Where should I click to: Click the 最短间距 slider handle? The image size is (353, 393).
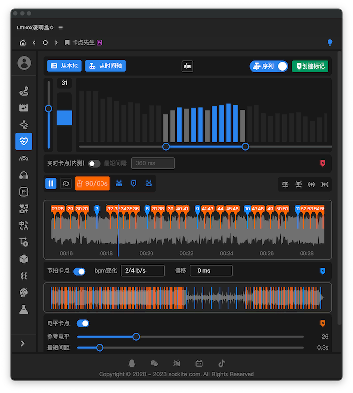point(100,348)
